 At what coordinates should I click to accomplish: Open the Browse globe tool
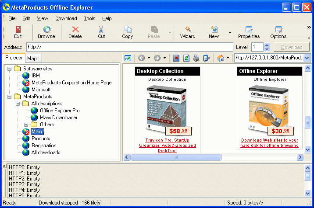(x=46, y=32)
